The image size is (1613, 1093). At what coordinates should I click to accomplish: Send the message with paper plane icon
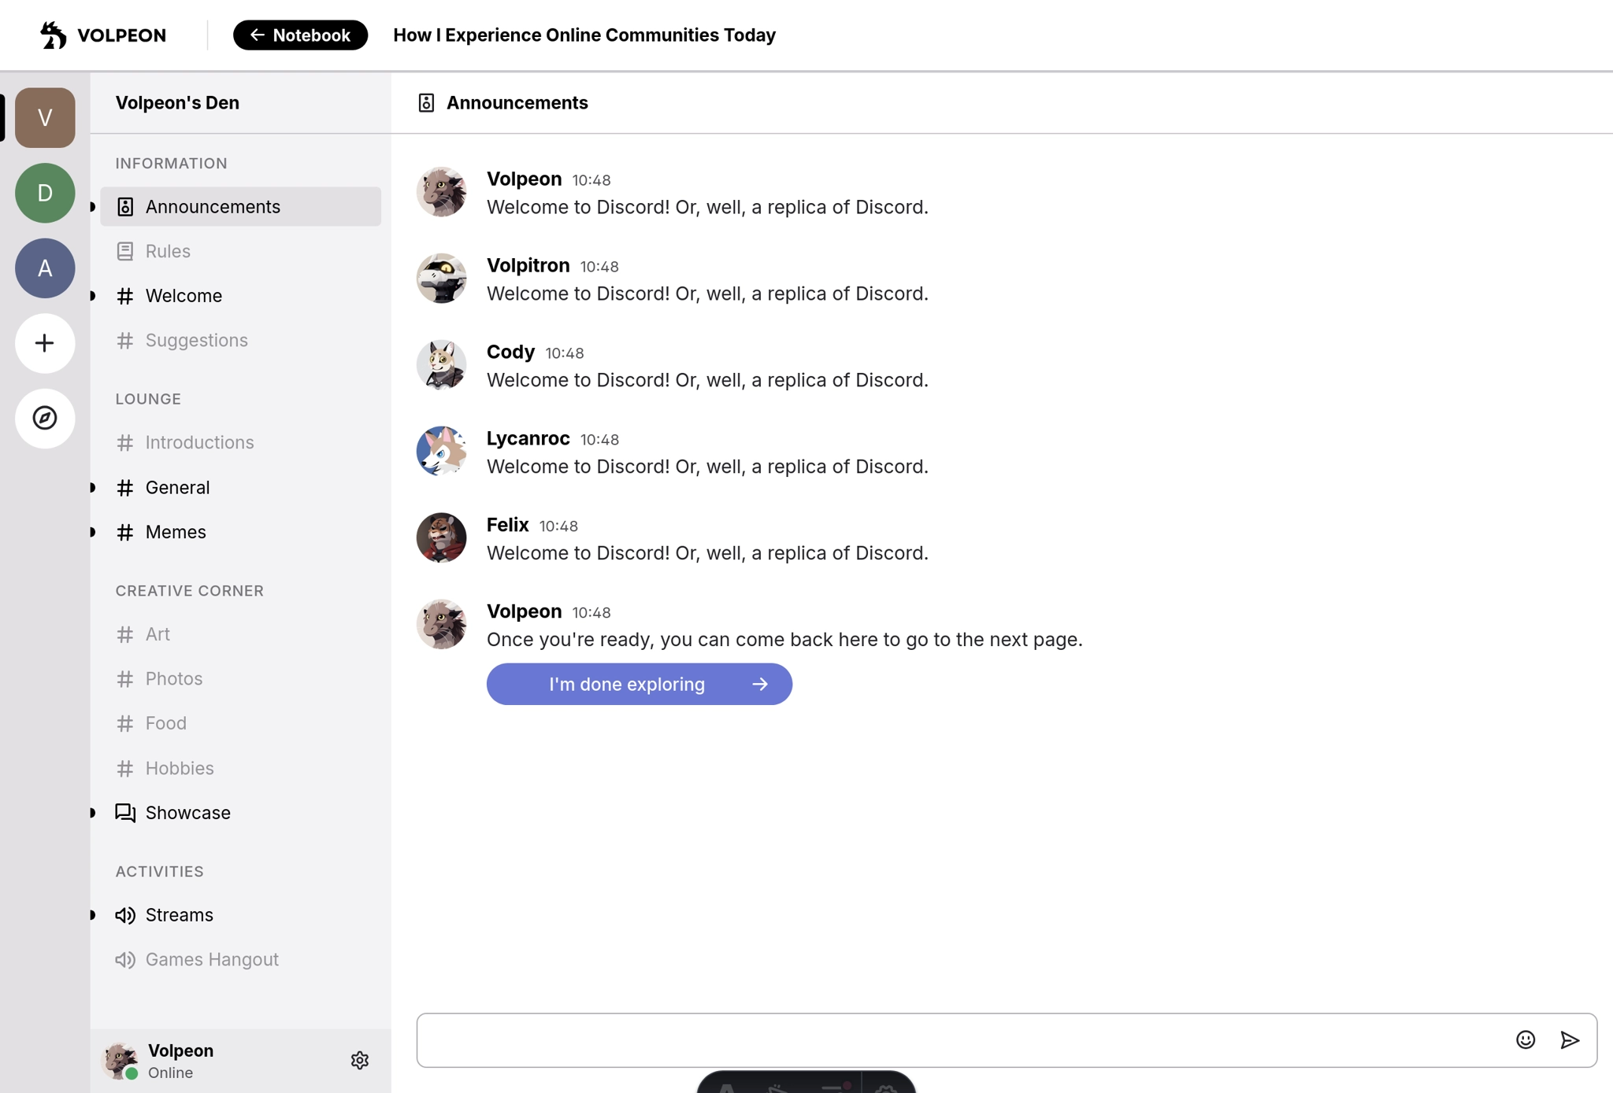[x=1570, y=1040]
